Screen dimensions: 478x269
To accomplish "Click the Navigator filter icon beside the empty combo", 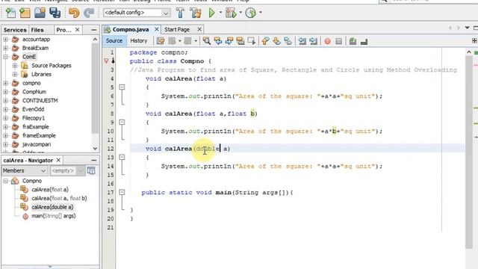I will coord(91,170).
